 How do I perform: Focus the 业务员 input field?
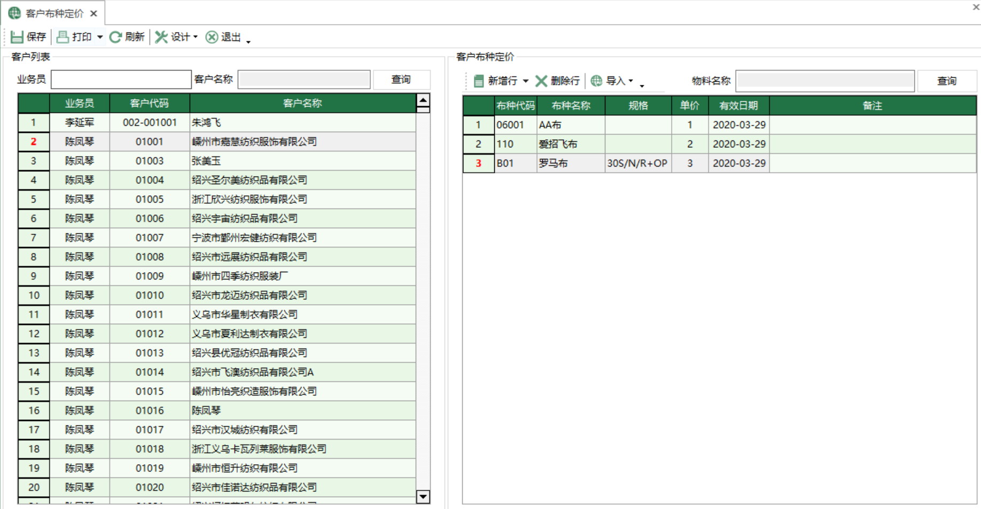coord(121,79)
